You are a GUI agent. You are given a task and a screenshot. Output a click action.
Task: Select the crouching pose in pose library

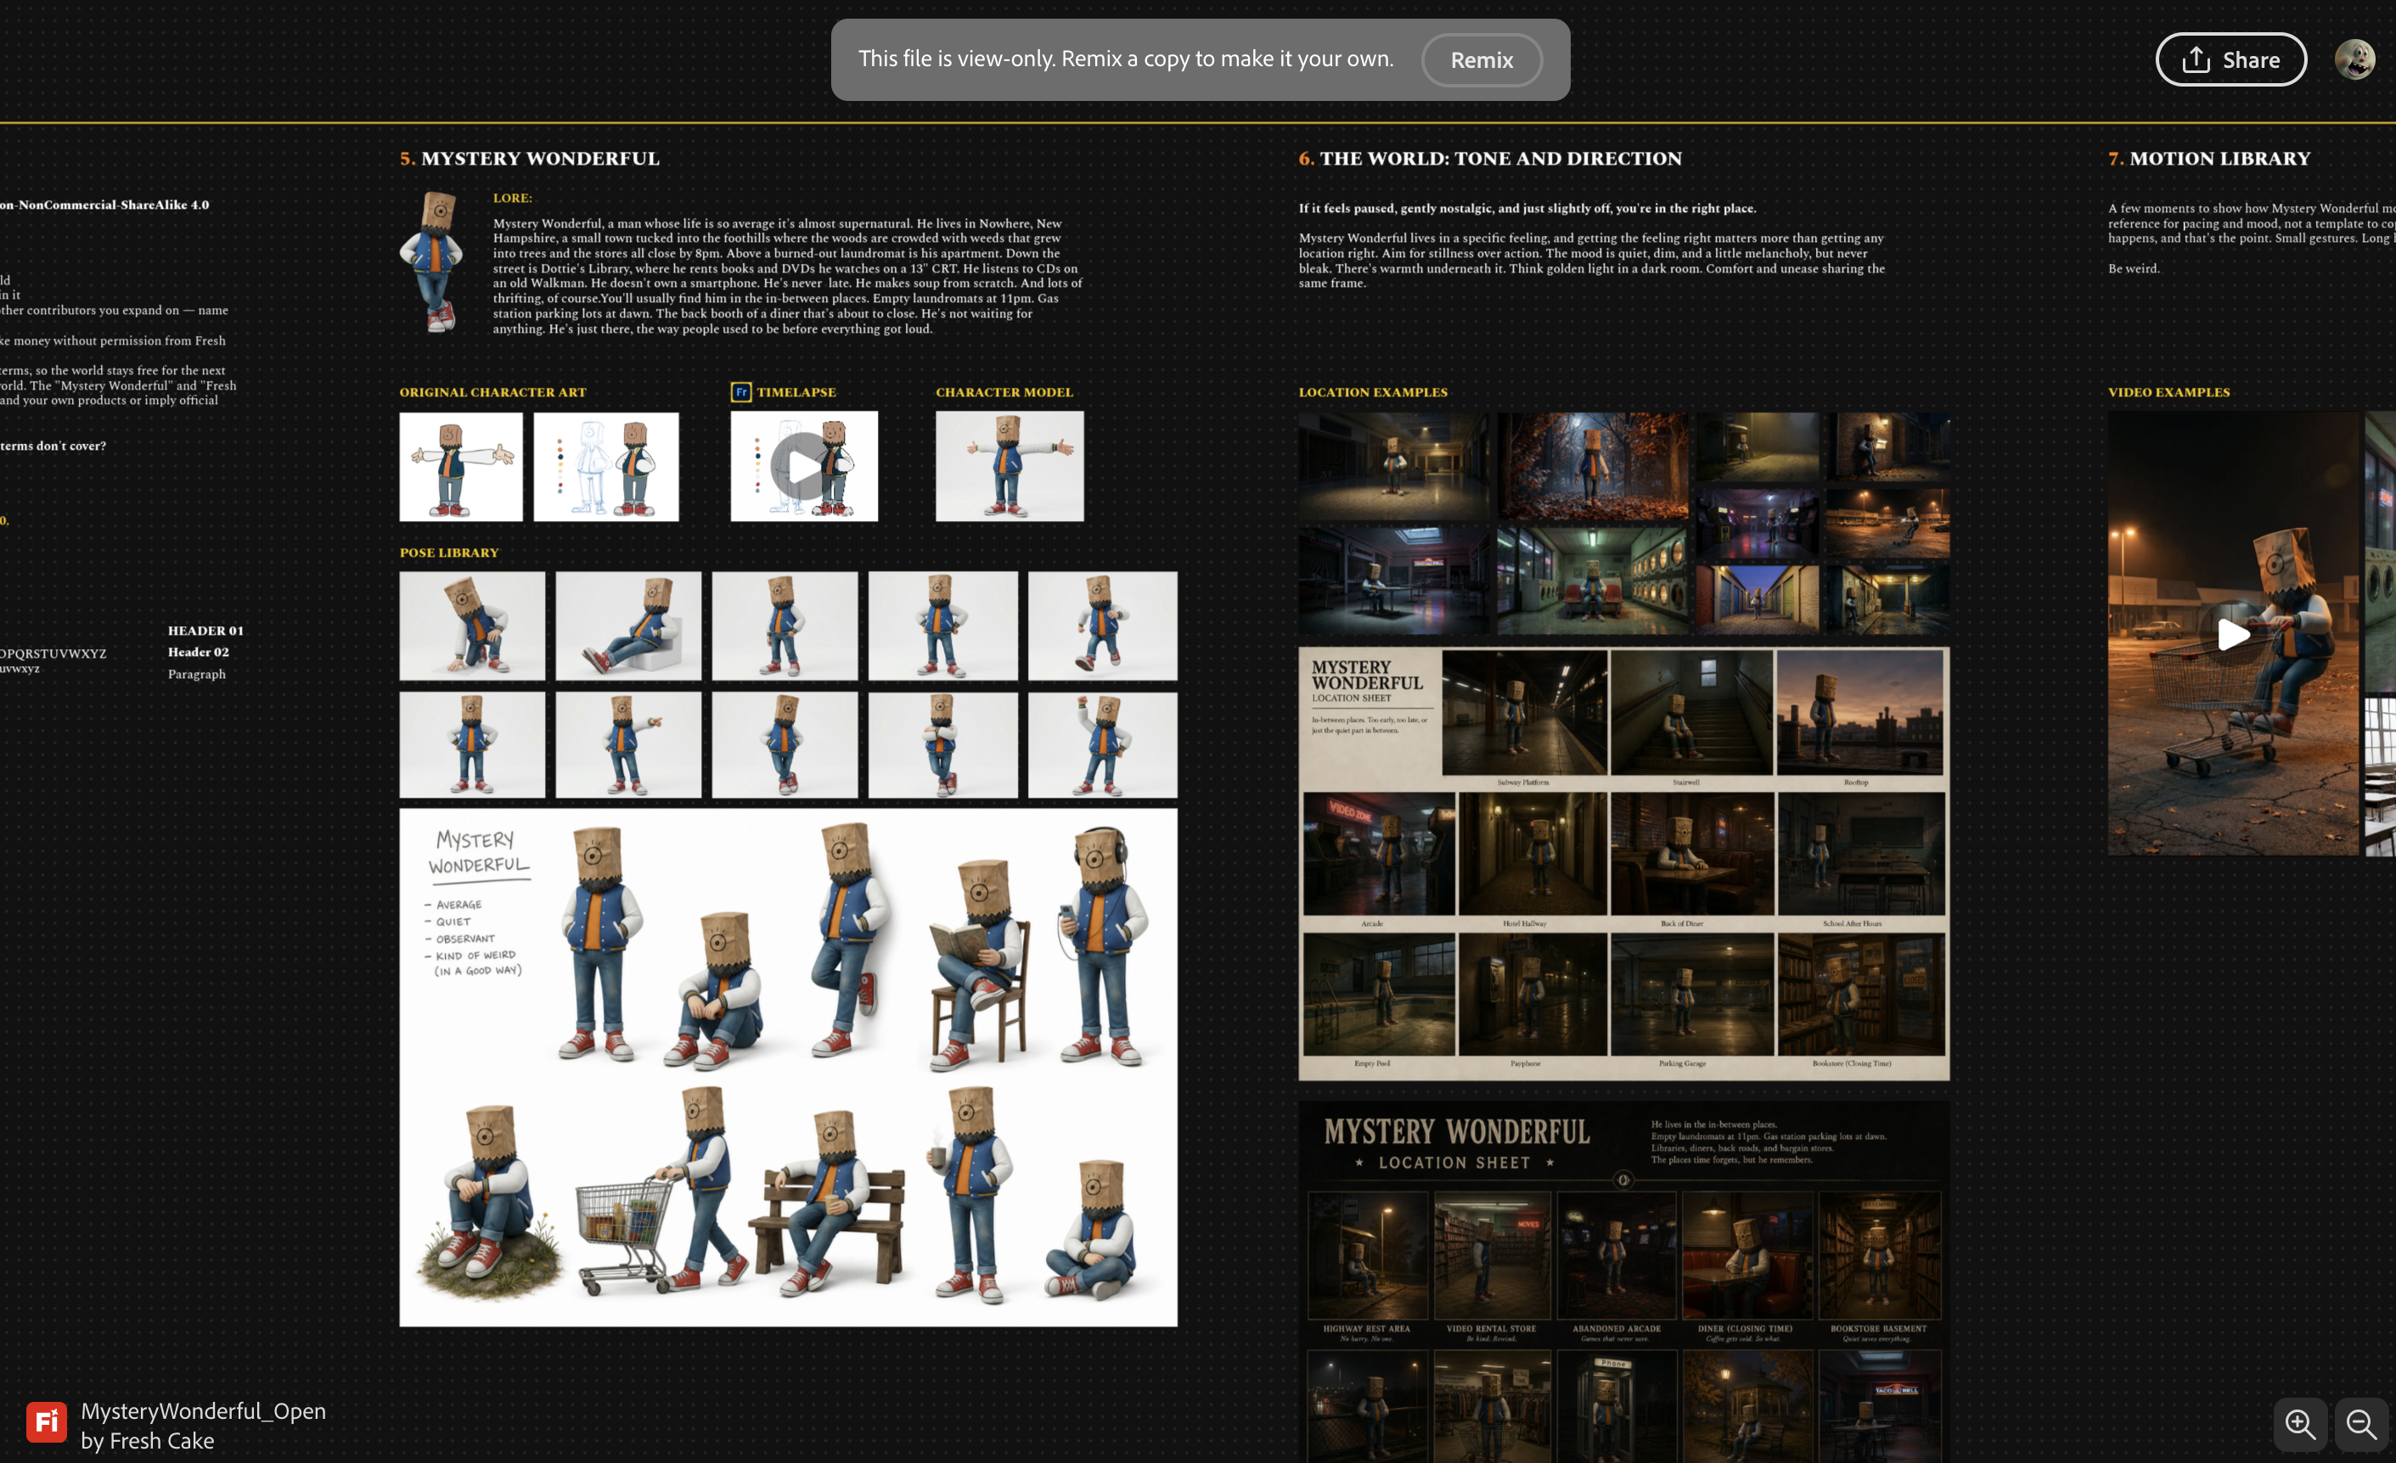click(x=473, y=625)
